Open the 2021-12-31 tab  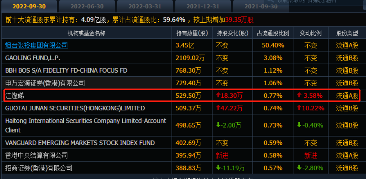pos(203,6)
